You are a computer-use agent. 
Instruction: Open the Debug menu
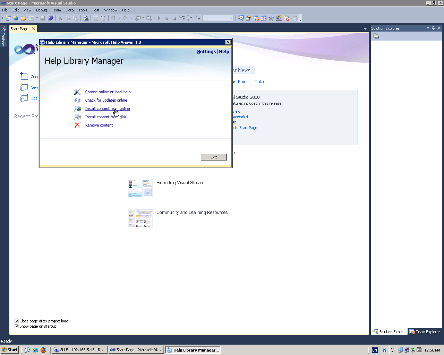pos(42,10)
